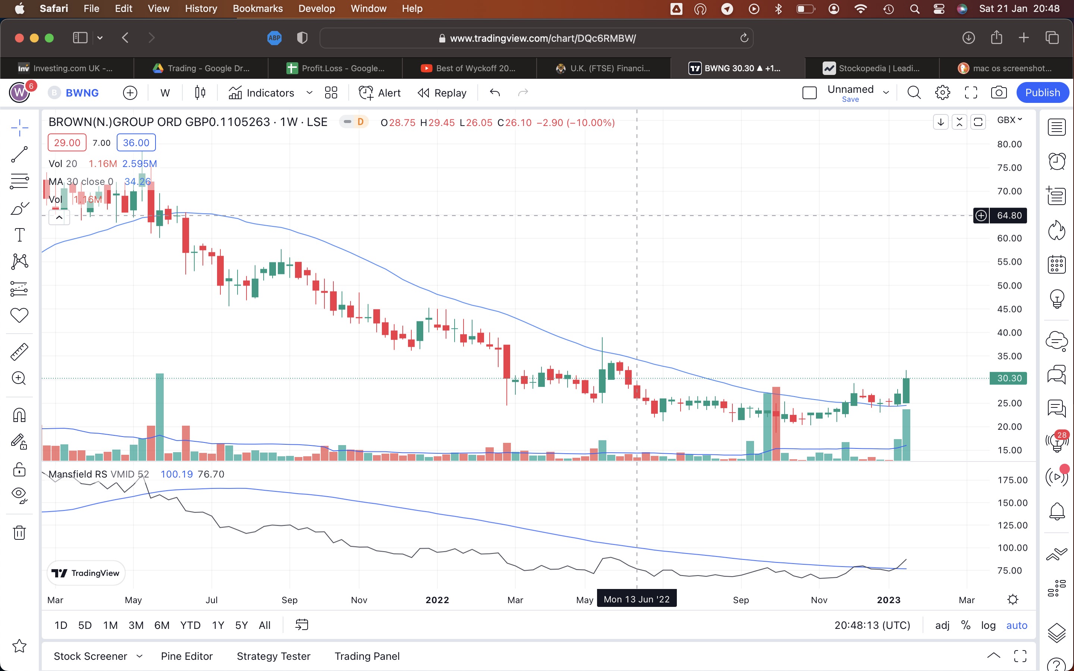Toggle log scale mode

point(988,625)
